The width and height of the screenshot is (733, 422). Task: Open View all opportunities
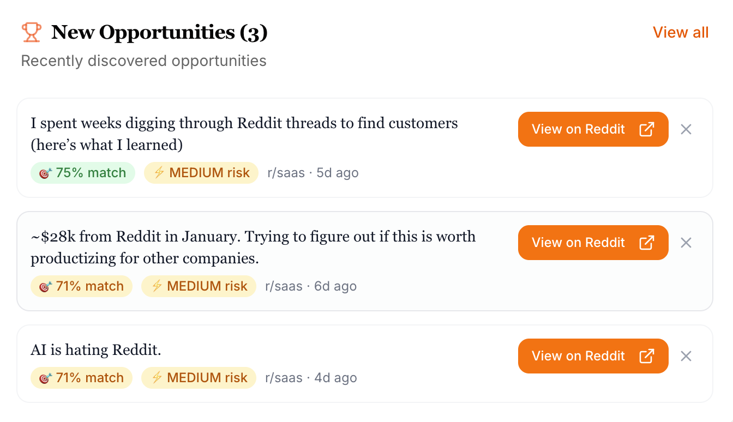click(681, 32)
